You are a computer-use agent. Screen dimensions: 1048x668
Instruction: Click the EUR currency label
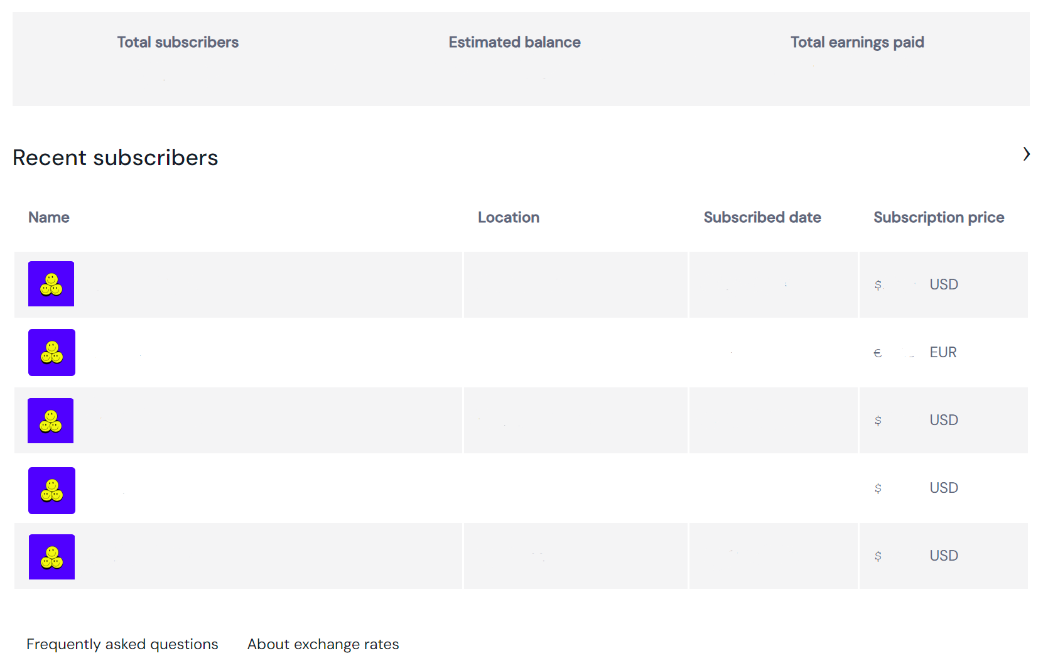pyautogui.click(x=943, y=352)
